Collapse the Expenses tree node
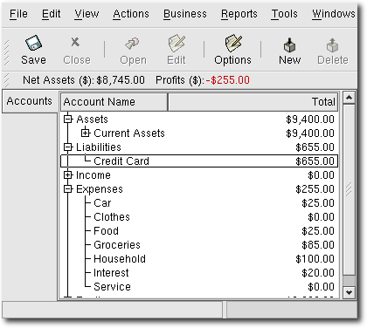 67,189
